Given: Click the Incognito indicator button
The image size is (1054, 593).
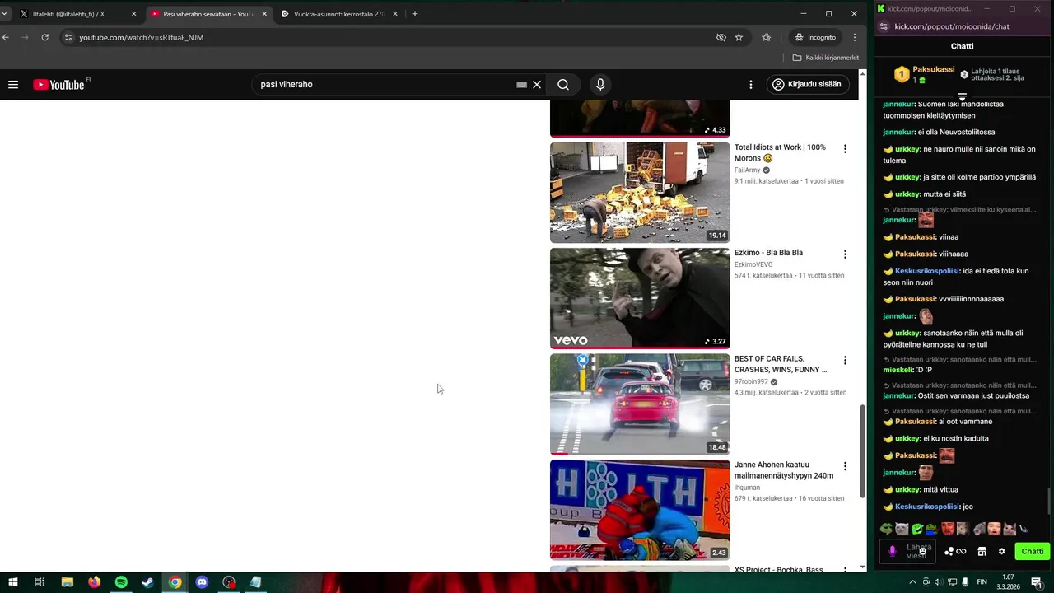Looking at the screenshot, I should [815, 37].
